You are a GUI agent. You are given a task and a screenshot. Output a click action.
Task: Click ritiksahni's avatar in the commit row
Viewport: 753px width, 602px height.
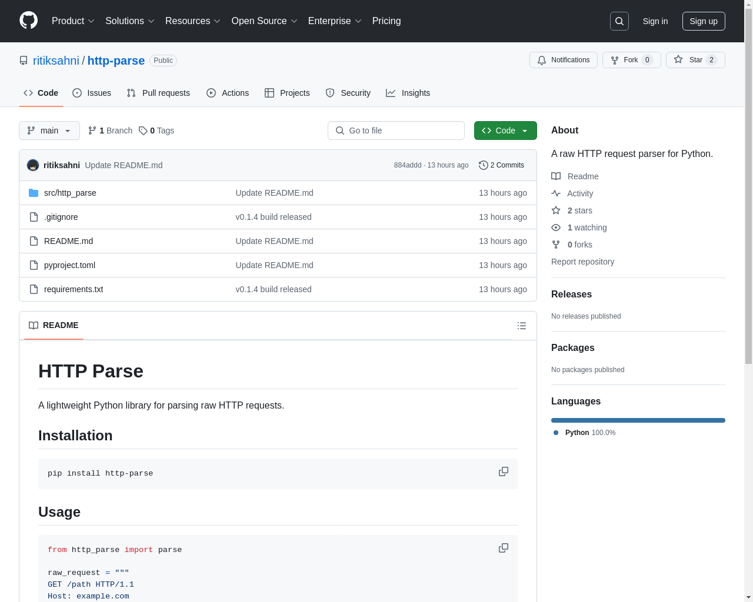pyautogui.click(x=33, y=165)
